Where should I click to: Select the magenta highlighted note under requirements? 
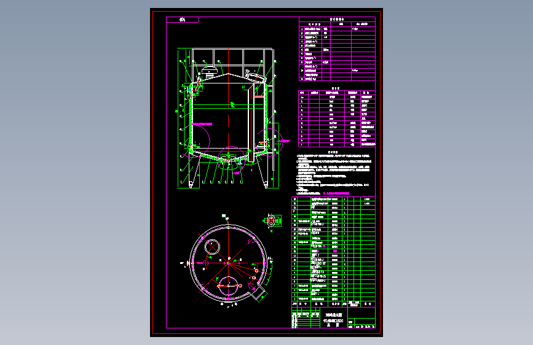[336, 193]
